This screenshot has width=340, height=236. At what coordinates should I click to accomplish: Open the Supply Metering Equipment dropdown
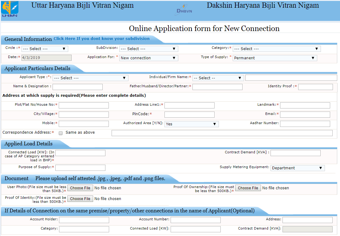(x=298, y=168)
